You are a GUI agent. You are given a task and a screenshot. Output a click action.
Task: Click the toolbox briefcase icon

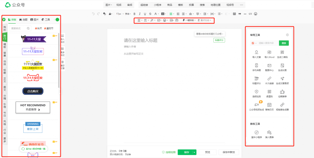tap(177, 20)
